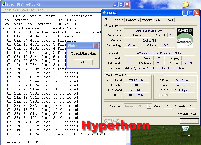Click the CPU-Z title bar icon
This screenshot has width=201, height=145.
click(104, 13)
